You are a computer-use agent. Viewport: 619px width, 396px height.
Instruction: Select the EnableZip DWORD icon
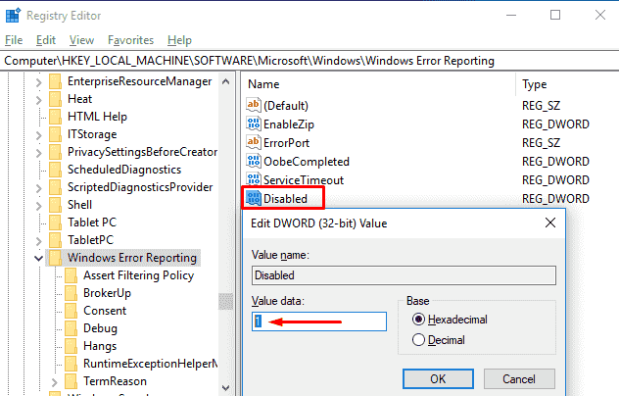pos(254,124)
